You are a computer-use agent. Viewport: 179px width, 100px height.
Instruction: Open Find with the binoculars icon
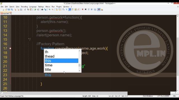(x=42, y=10)
